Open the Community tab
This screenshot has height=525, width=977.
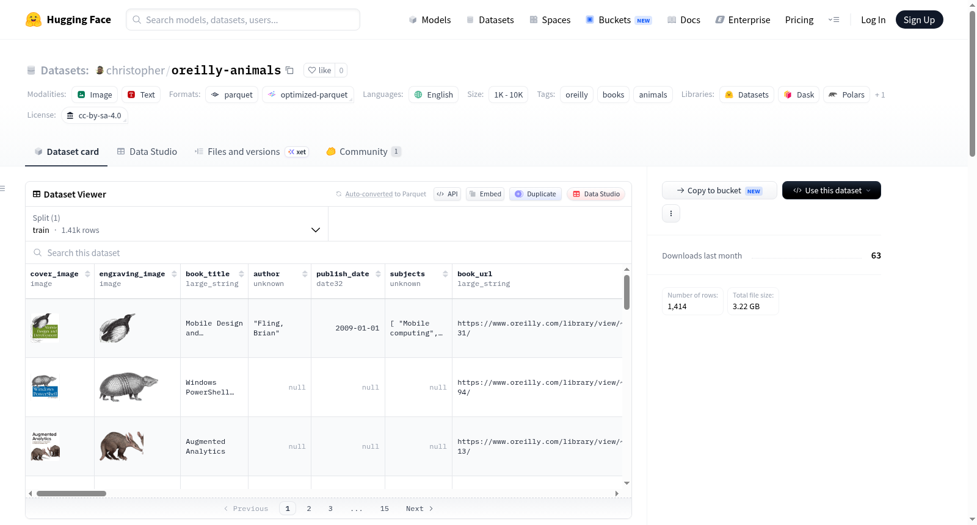click(x=363, y=151)
